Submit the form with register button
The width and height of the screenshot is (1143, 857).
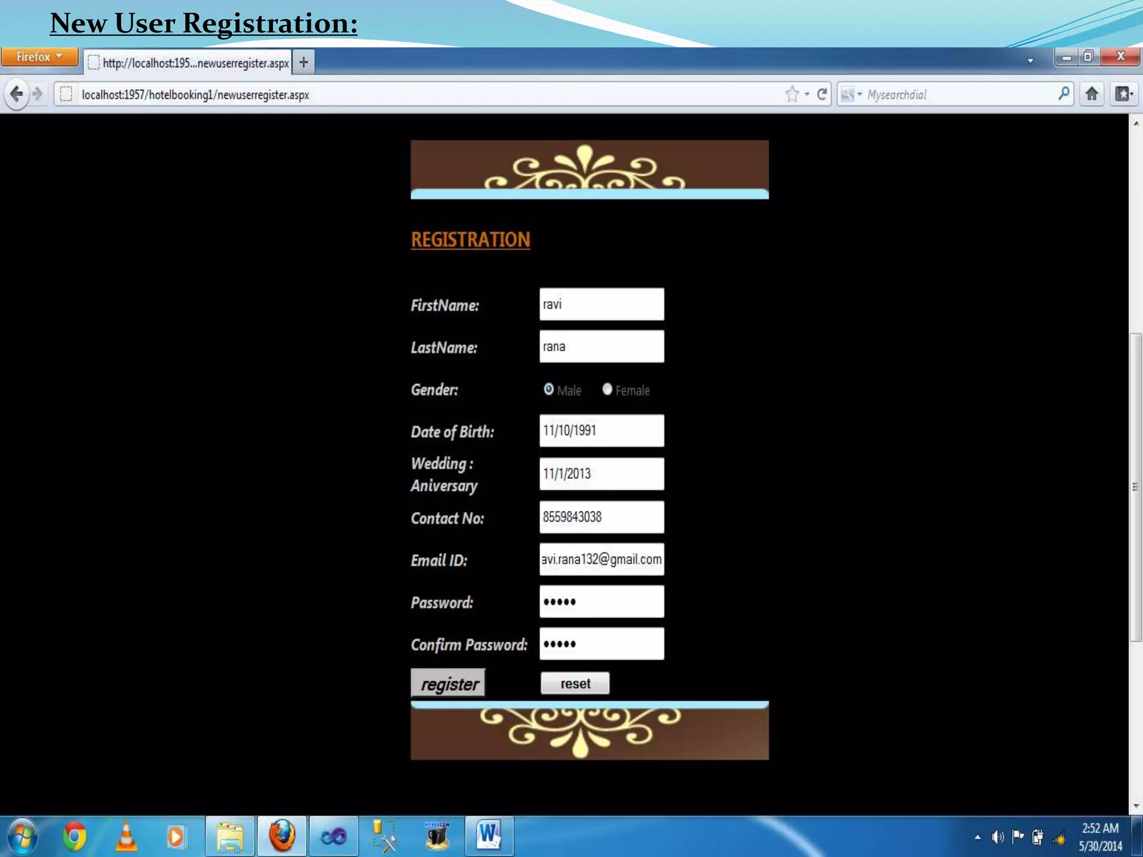[x=448, y=683]
